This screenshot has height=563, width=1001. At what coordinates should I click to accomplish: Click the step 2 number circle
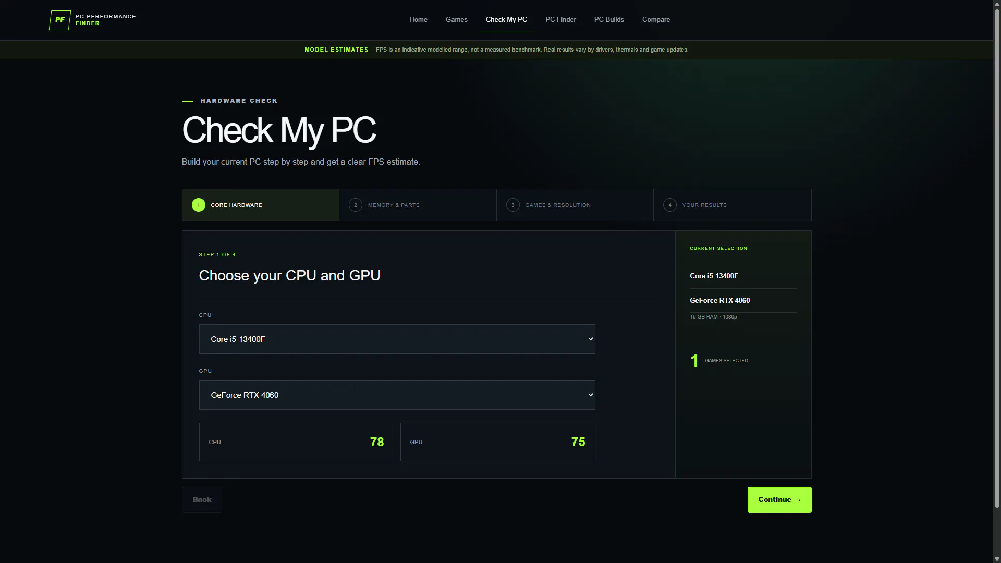click(x=356, y=205)
